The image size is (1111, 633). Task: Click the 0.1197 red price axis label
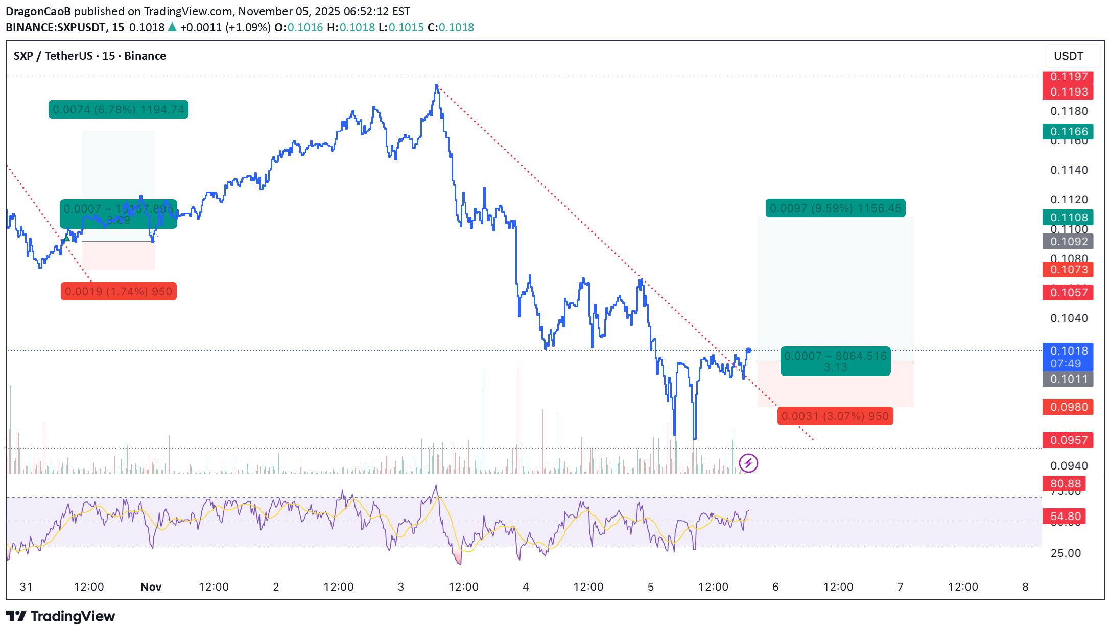tap(1068, 77)
